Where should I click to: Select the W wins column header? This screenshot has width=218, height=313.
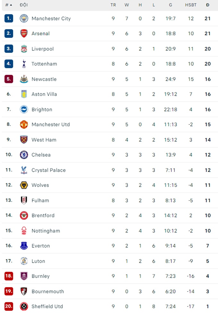(x=127, y=5)
